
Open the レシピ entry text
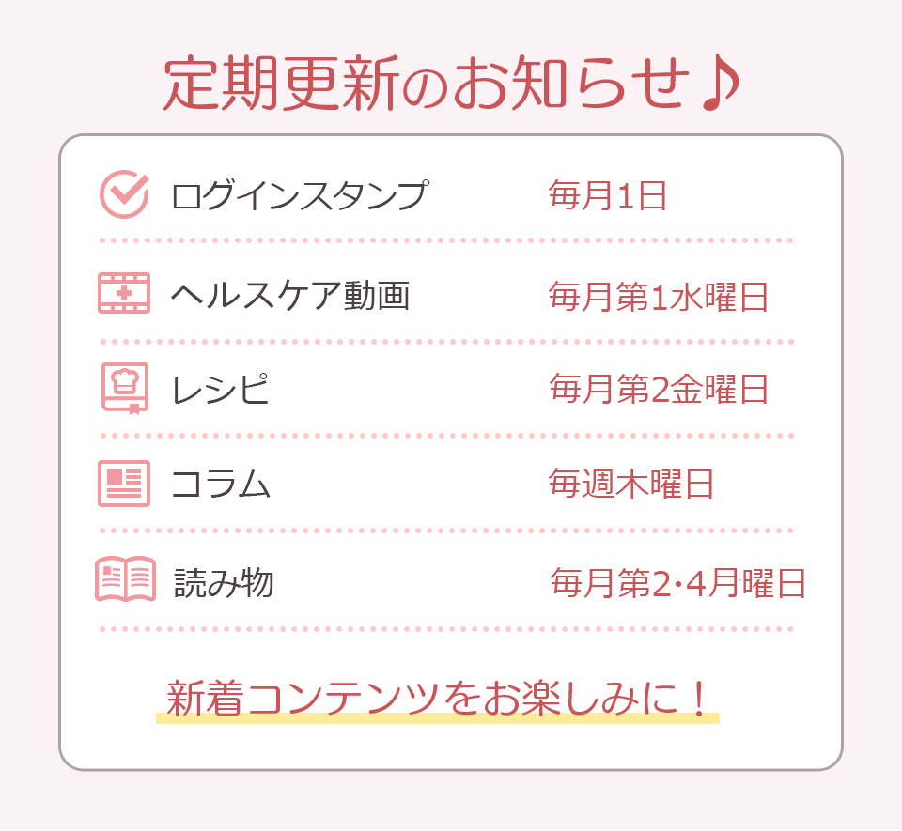click(221, 390)
